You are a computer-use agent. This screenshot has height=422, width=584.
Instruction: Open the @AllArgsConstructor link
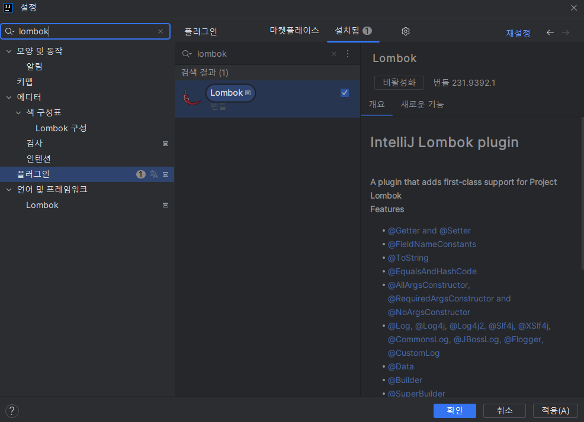coord(429,285)
